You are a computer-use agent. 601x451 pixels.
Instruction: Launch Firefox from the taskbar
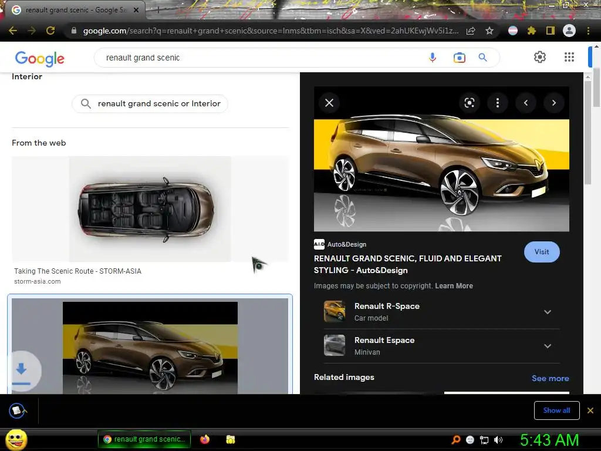(x=205, y=439)
